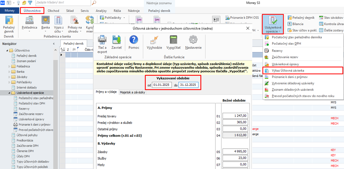The width and height of the screenshot is (344, 169).
Task: Expand the Závazky folder in Navigátor
Action: tap(9, 77)
